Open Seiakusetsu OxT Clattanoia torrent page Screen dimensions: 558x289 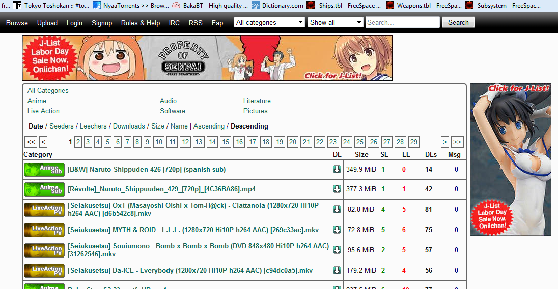193,209
